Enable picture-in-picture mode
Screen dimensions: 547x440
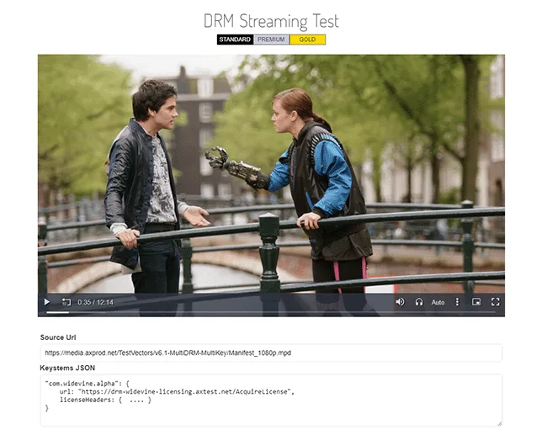pyautogui.click(x=476, y=301)
